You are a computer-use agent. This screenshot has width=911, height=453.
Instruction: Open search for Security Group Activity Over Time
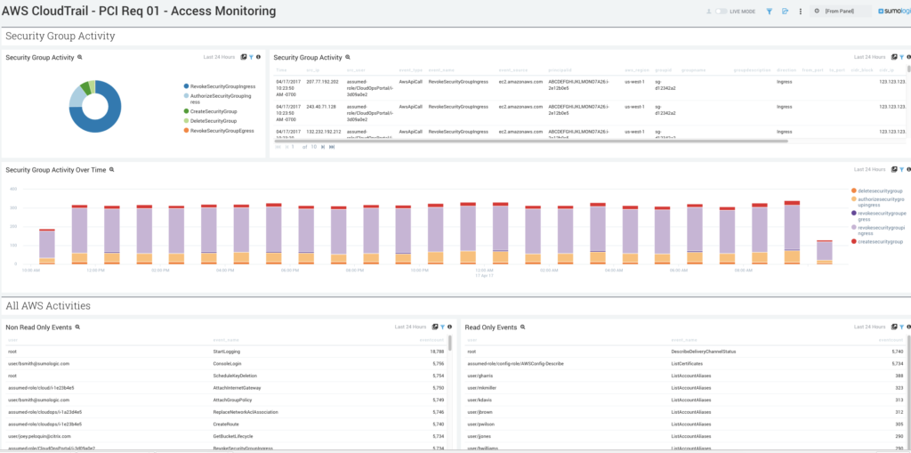click(x=112, y=169)
